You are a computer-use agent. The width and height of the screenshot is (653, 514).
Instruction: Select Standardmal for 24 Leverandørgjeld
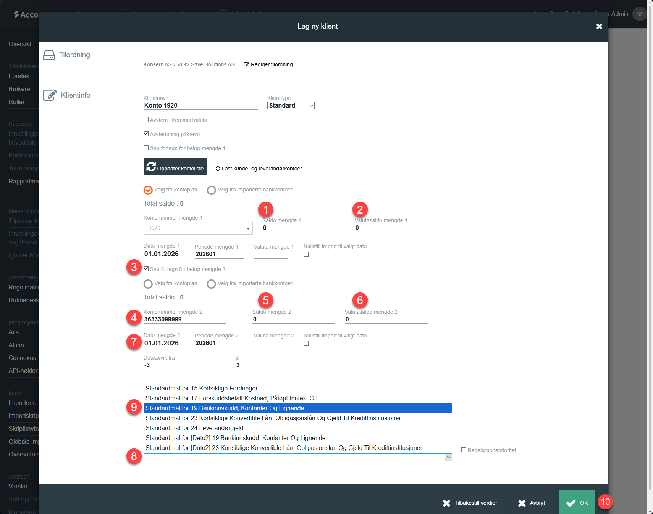pos(194,428)
